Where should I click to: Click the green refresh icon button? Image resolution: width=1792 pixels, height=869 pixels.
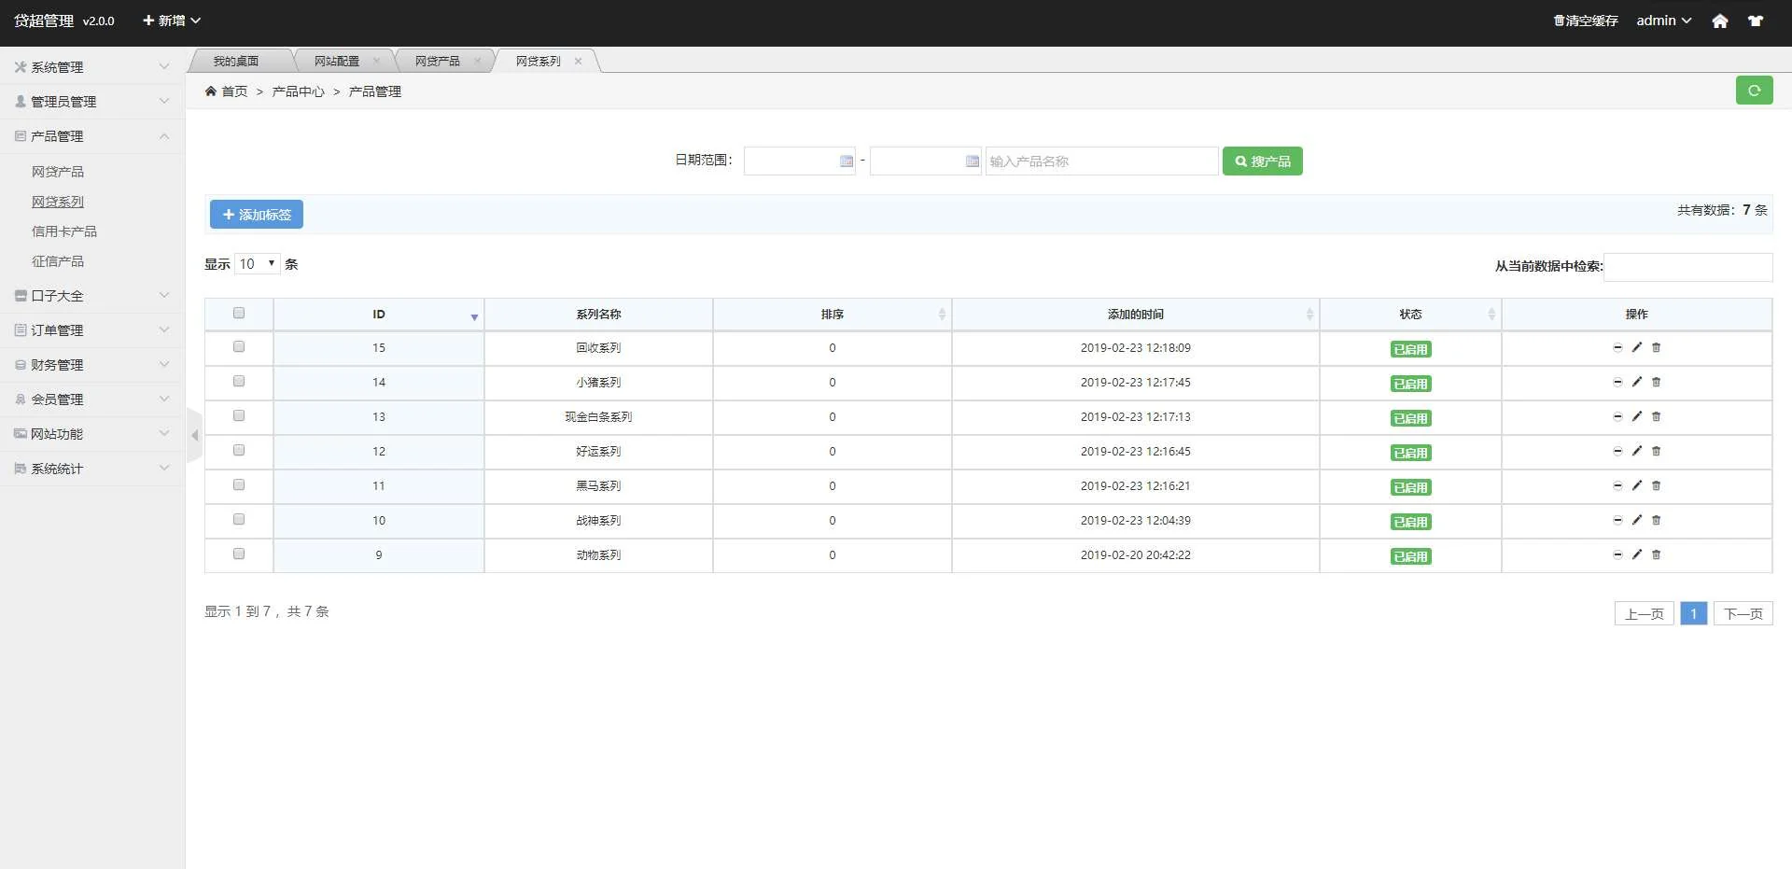[1754, 91]
